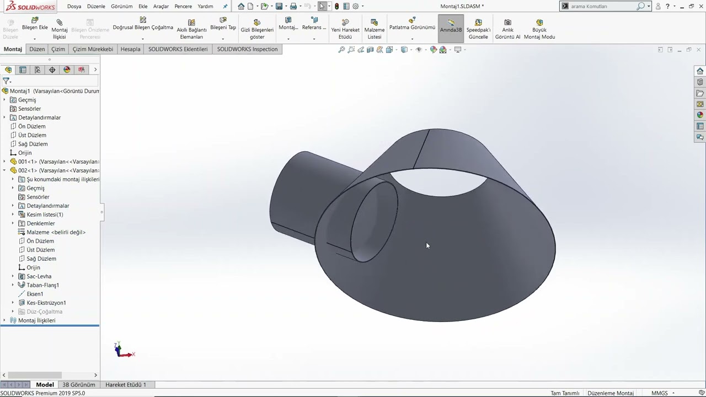Click the Save disk icon
Screen dimensions: 706x397
[279, 6]
